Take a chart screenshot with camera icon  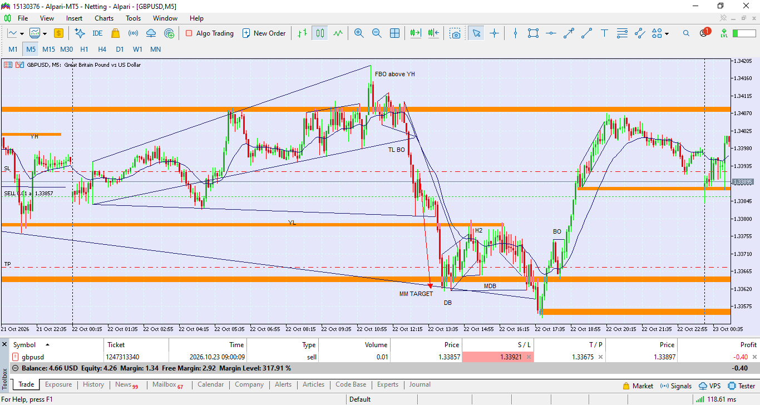[x=456, y=33]
